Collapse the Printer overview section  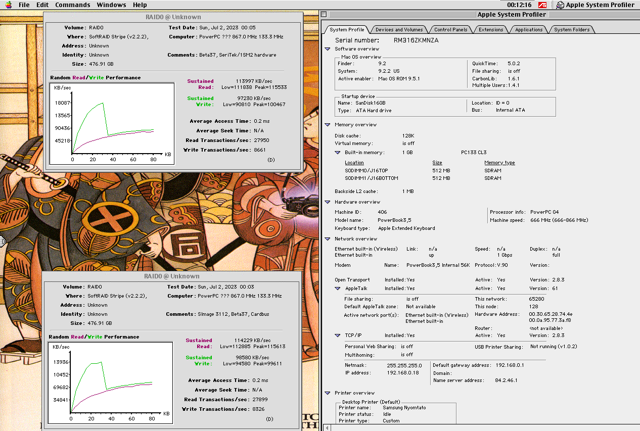[x=328, y=393]
